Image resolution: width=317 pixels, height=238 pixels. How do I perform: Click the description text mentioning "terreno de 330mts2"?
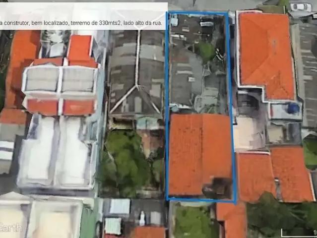81,23
